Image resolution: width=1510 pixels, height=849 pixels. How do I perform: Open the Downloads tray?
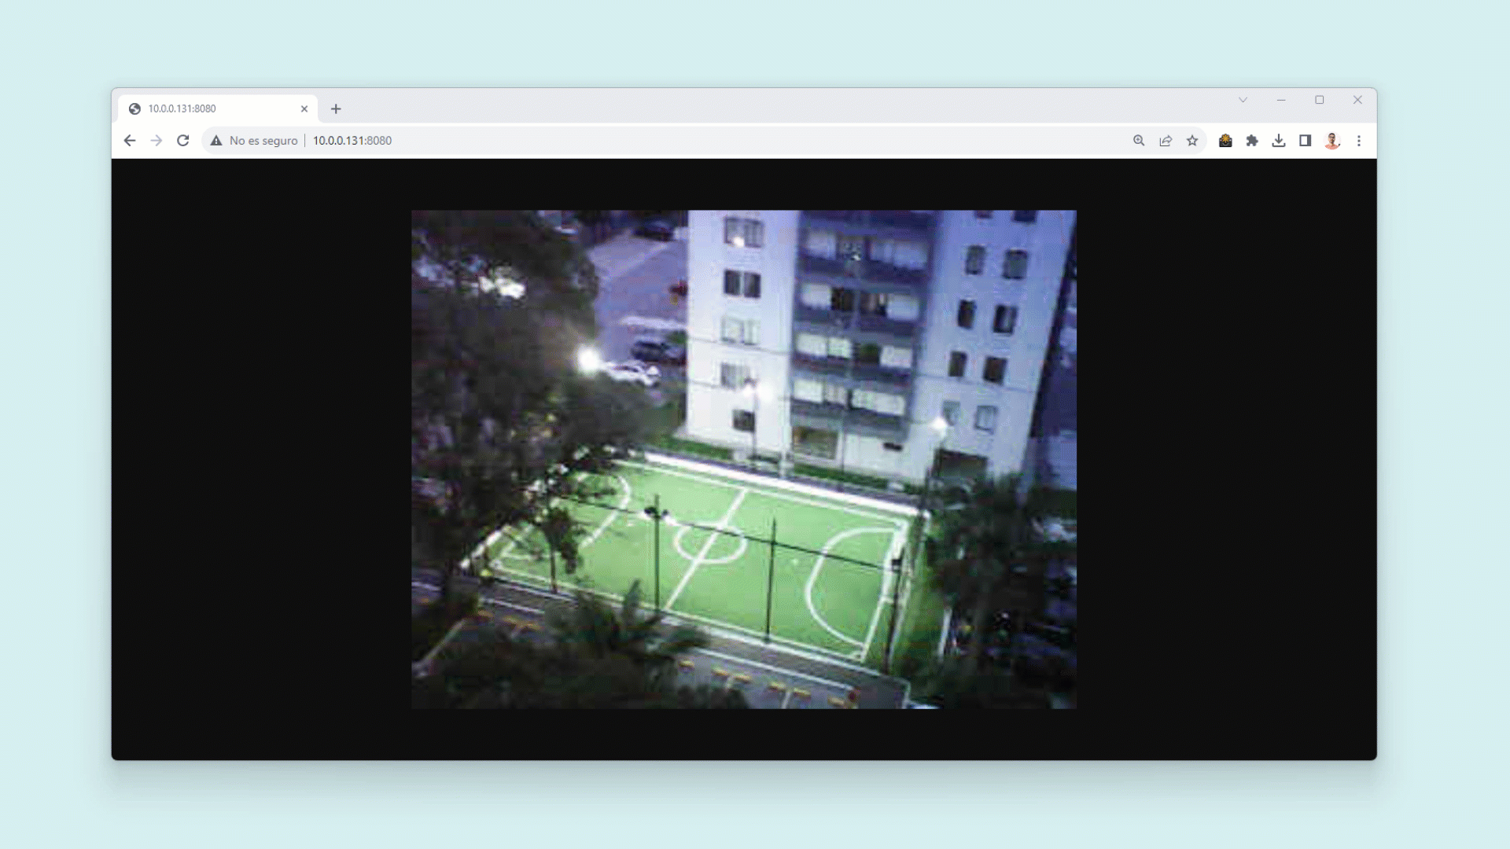click(1279, 141)
